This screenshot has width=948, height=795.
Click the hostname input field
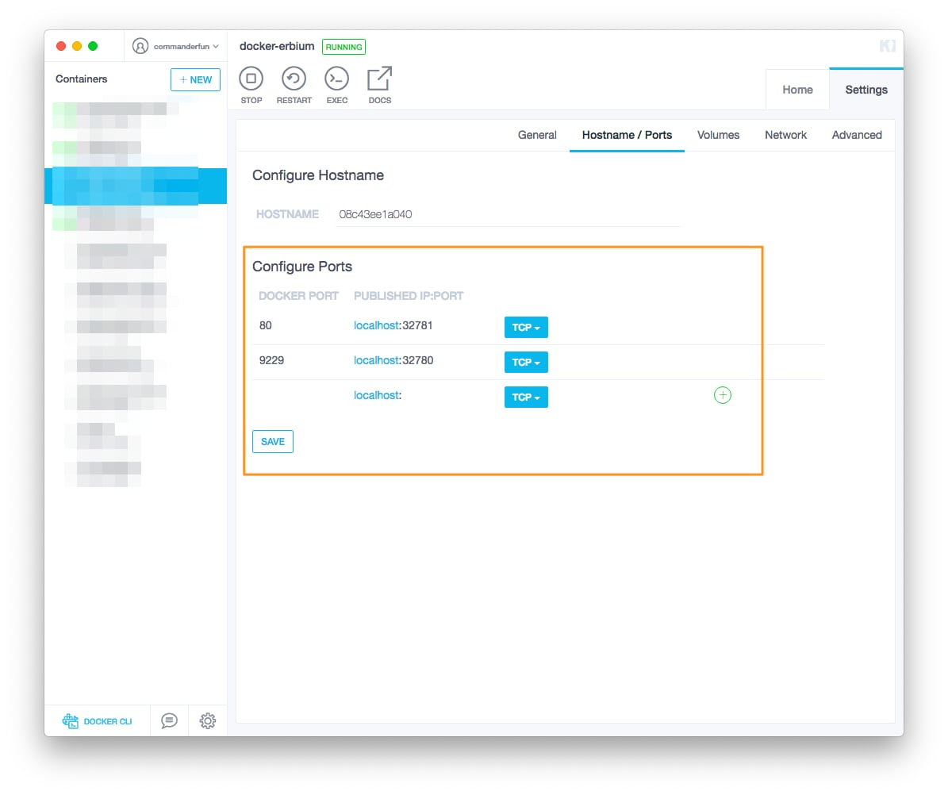click(x=508, y=214)
